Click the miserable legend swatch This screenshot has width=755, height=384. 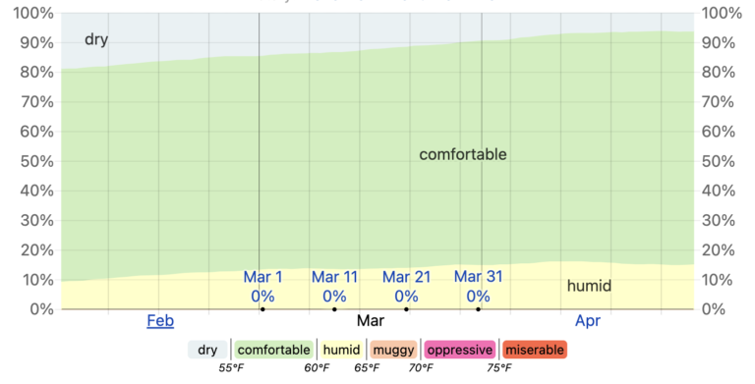coord(535,350)
